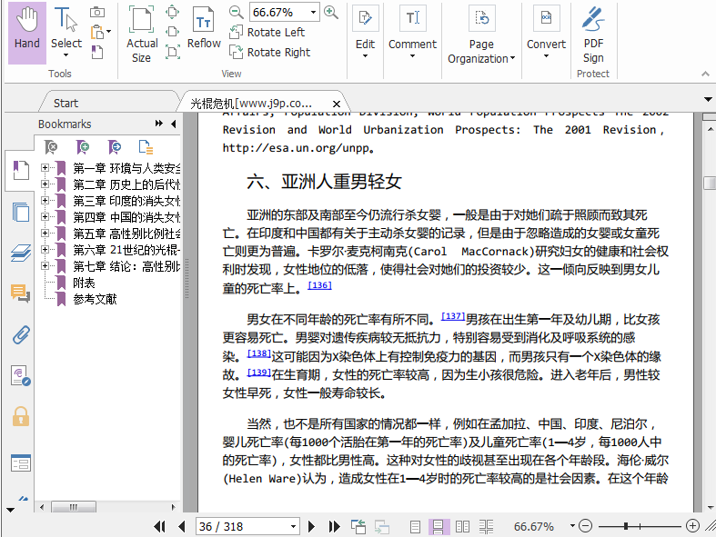
Task: Open the Attachments panel paperclip icon
Action: [x=20, y=334]
